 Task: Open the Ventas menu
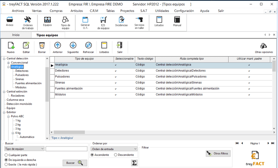(x=37, y=11)
